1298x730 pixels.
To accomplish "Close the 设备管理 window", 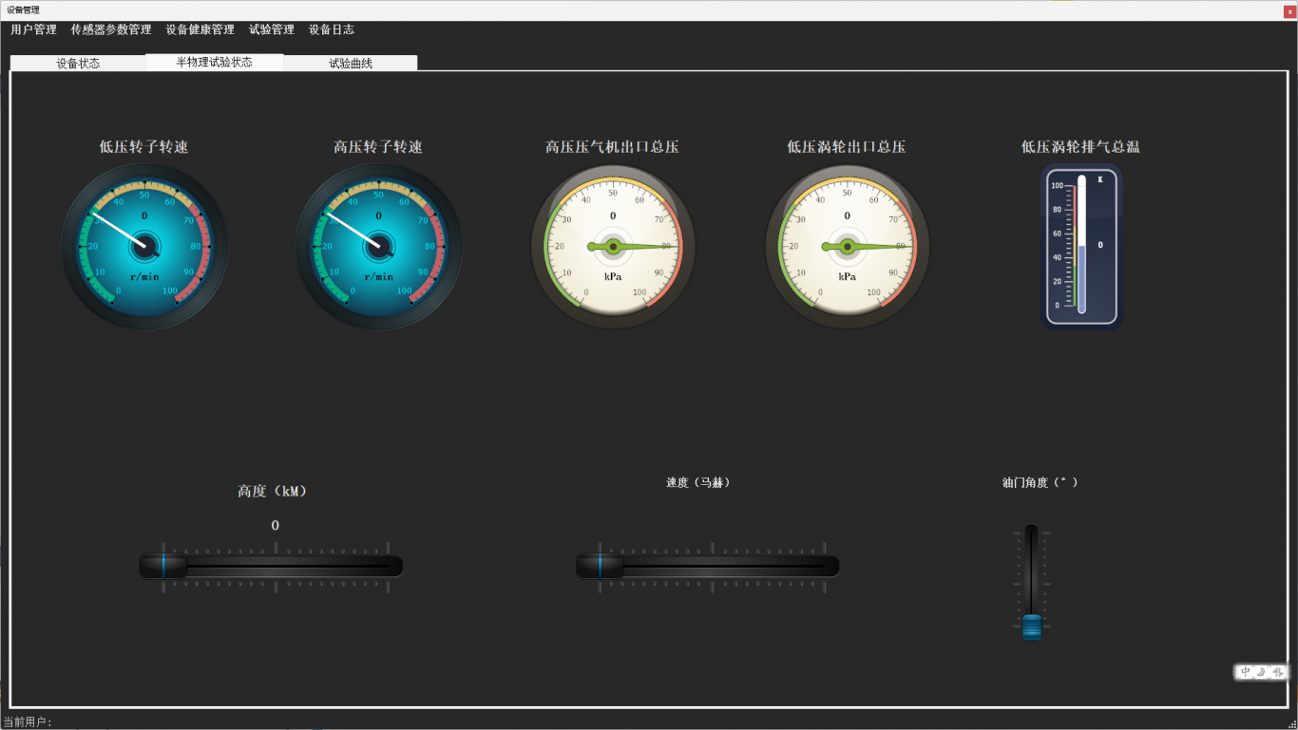I will click(x=1289, y=10).
